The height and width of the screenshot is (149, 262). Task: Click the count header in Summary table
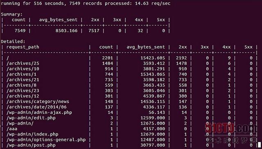(x=18, y=20)
